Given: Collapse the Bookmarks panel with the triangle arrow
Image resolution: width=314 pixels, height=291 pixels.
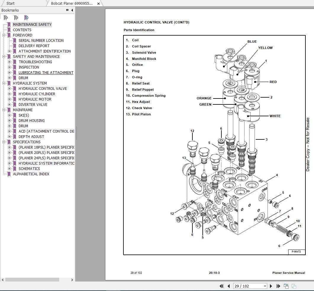Looking at the screenshot, I should click(x=71, y=10).
